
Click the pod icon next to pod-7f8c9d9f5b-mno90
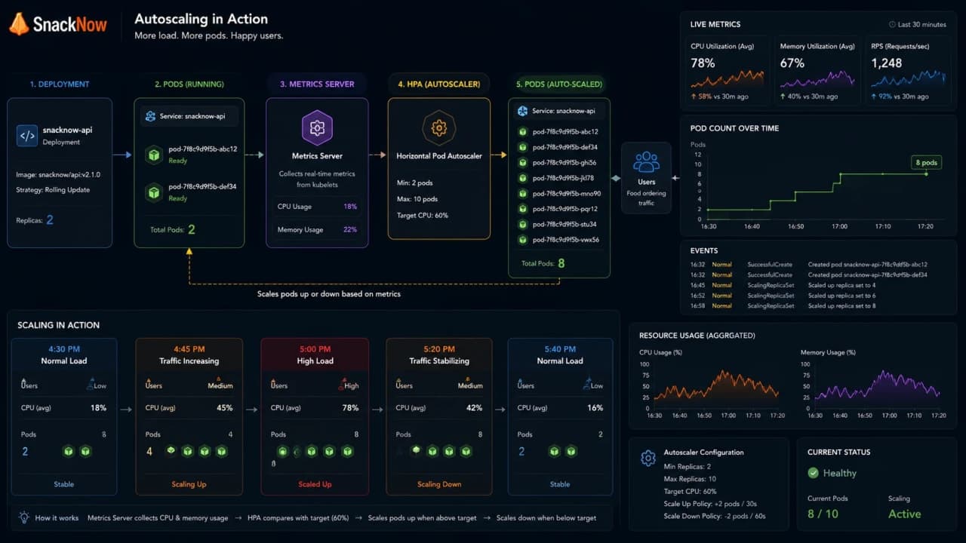(x=522, y=194)
